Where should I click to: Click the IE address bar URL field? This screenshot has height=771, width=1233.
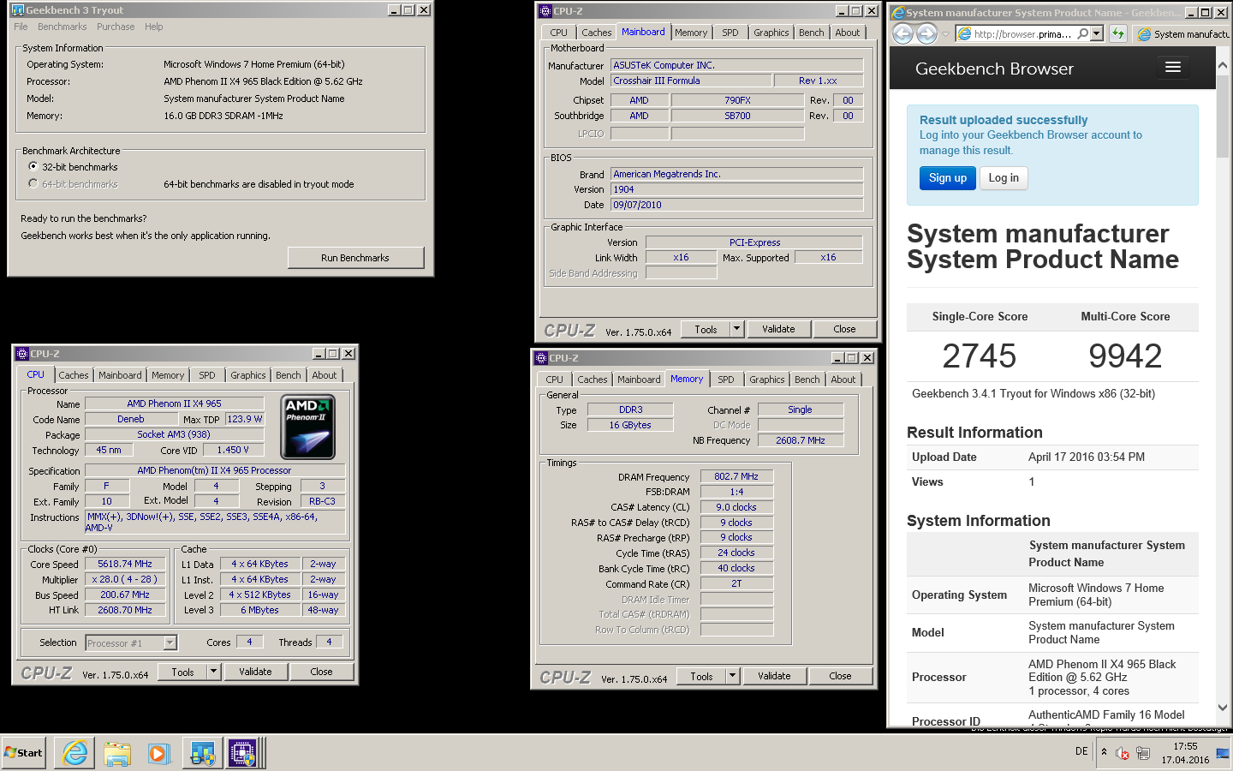[1022, 34]
